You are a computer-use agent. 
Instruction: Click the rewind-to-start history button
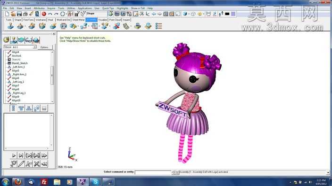tap(44, 164)
